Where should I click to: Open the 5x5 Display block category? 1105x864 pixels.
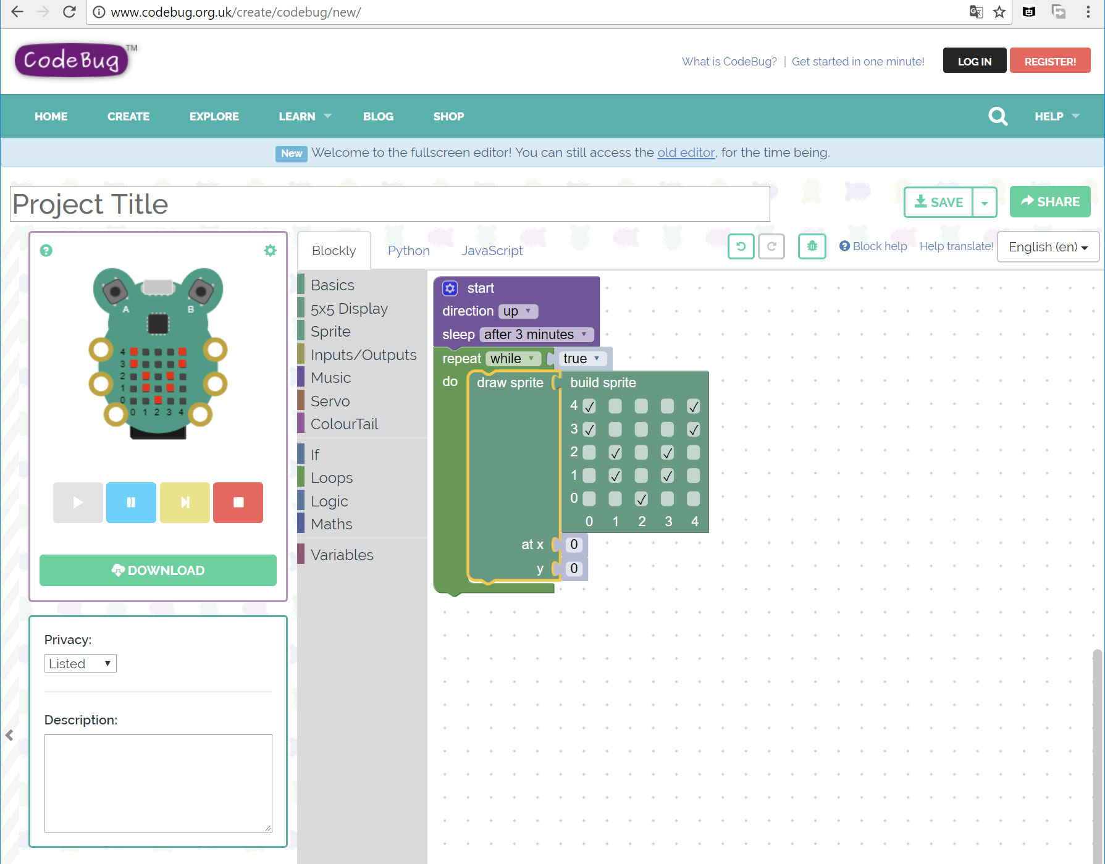(x=363, y=309)
